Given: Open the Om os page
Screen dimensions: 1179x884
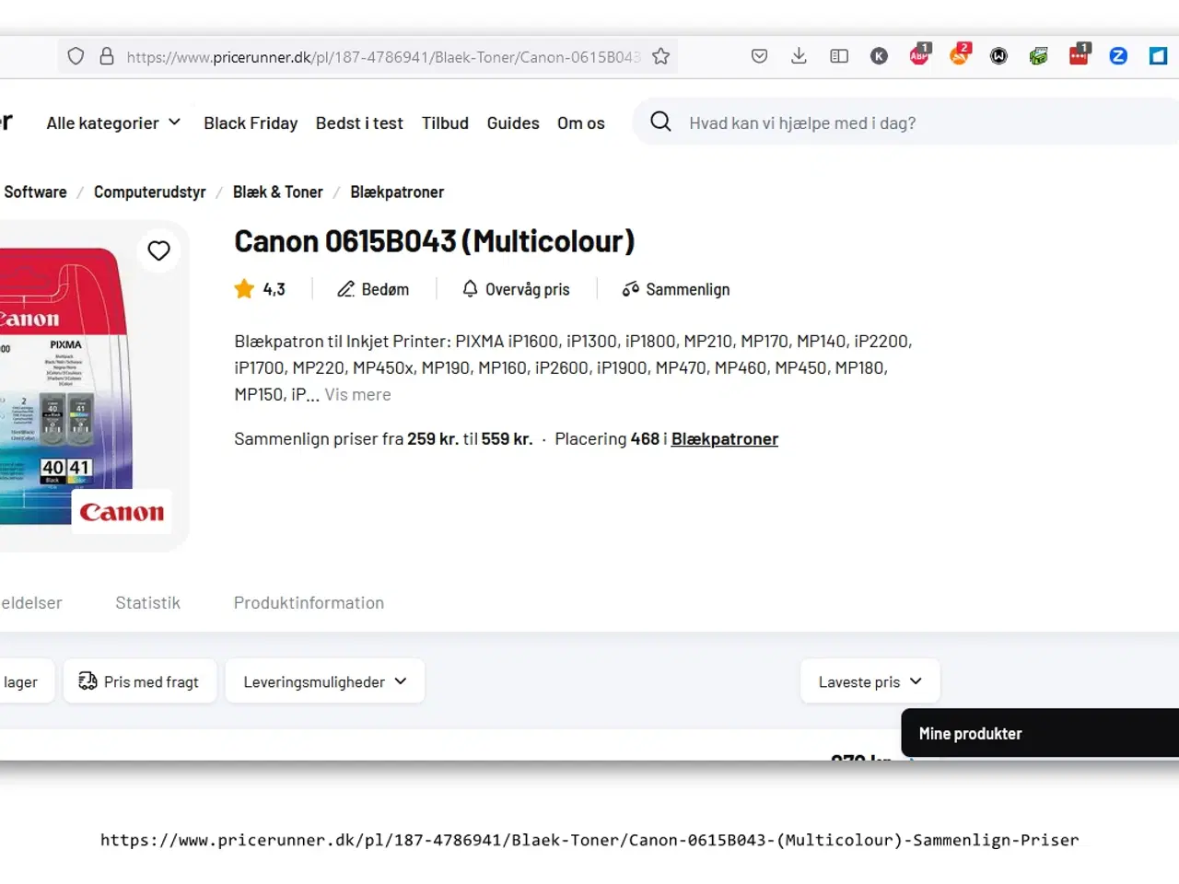Looking at the screenshot, I should [x=581, y=122].
